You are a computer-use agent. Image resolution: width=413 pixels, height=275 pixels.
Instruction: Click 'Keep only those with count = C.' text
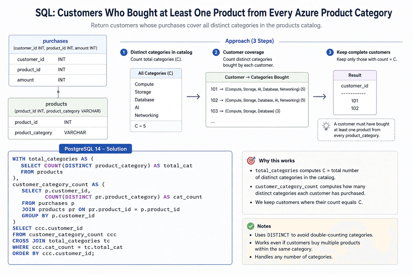pyautogui.click(x=367, y=59)
